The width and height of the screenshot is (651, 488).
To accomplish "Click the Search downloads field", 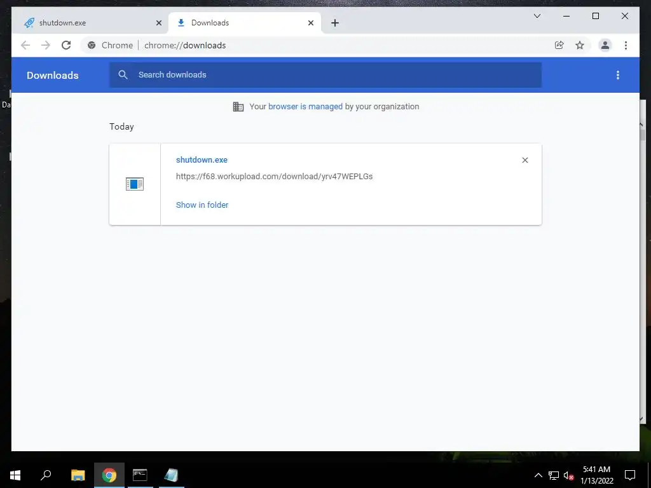I will [x=325, y=75].
